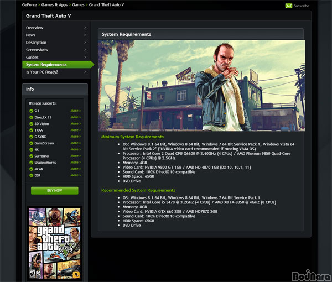Screen dimensions: 332x282
Task: Click the Recommended System Requirements heading
Action: tap(138, 190)
